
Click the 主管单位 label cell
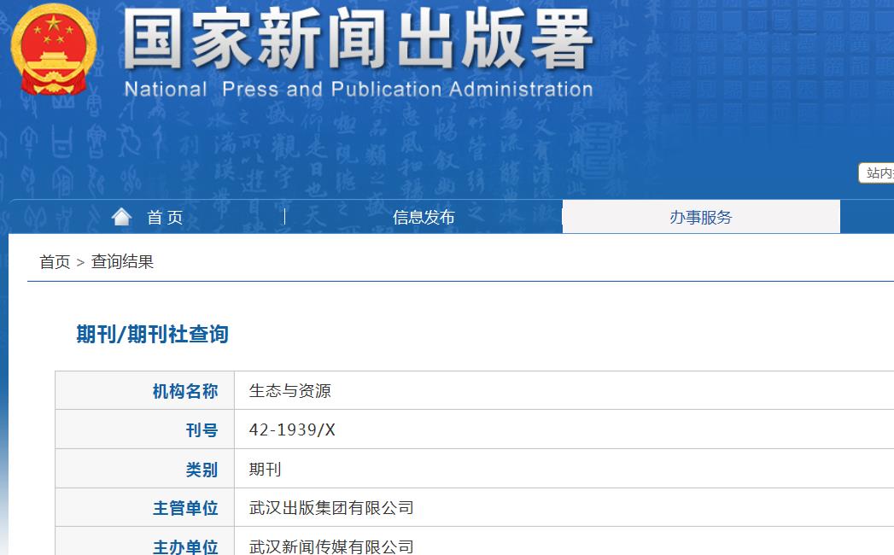pos(186,507)
